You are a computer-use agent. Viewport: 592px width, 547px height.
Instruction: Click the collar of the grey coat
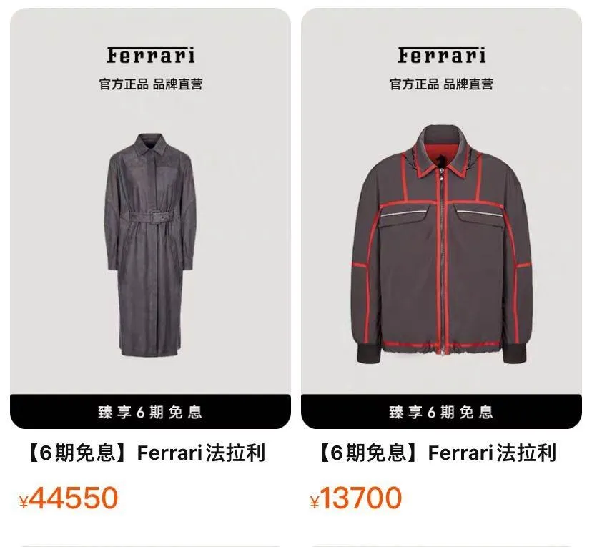(150, 145)
